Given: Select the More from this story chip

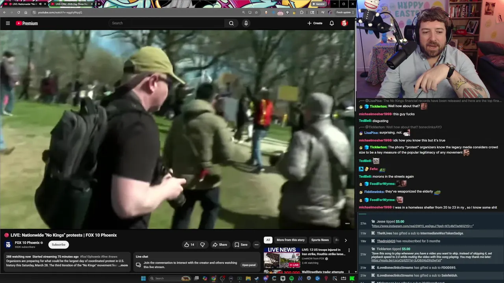Looking at the screenshot, I should pos(291,240).
